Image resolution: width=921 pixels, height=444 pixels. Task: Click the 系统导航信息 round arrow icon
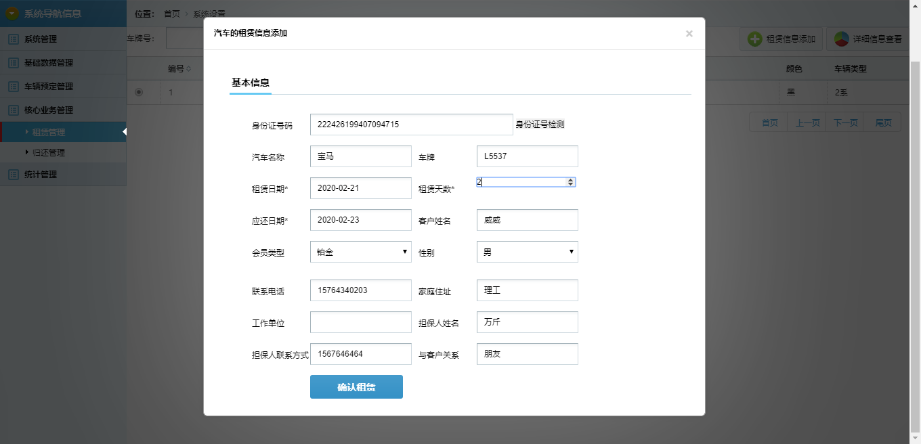12,14
